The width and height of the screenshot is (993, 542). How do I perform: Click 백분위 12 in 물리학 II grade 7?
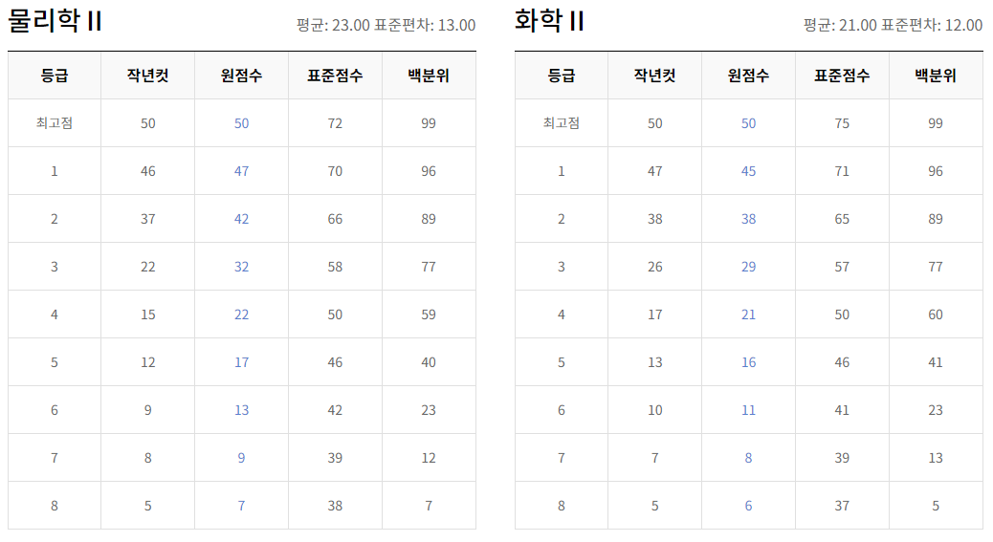point(429,458)
